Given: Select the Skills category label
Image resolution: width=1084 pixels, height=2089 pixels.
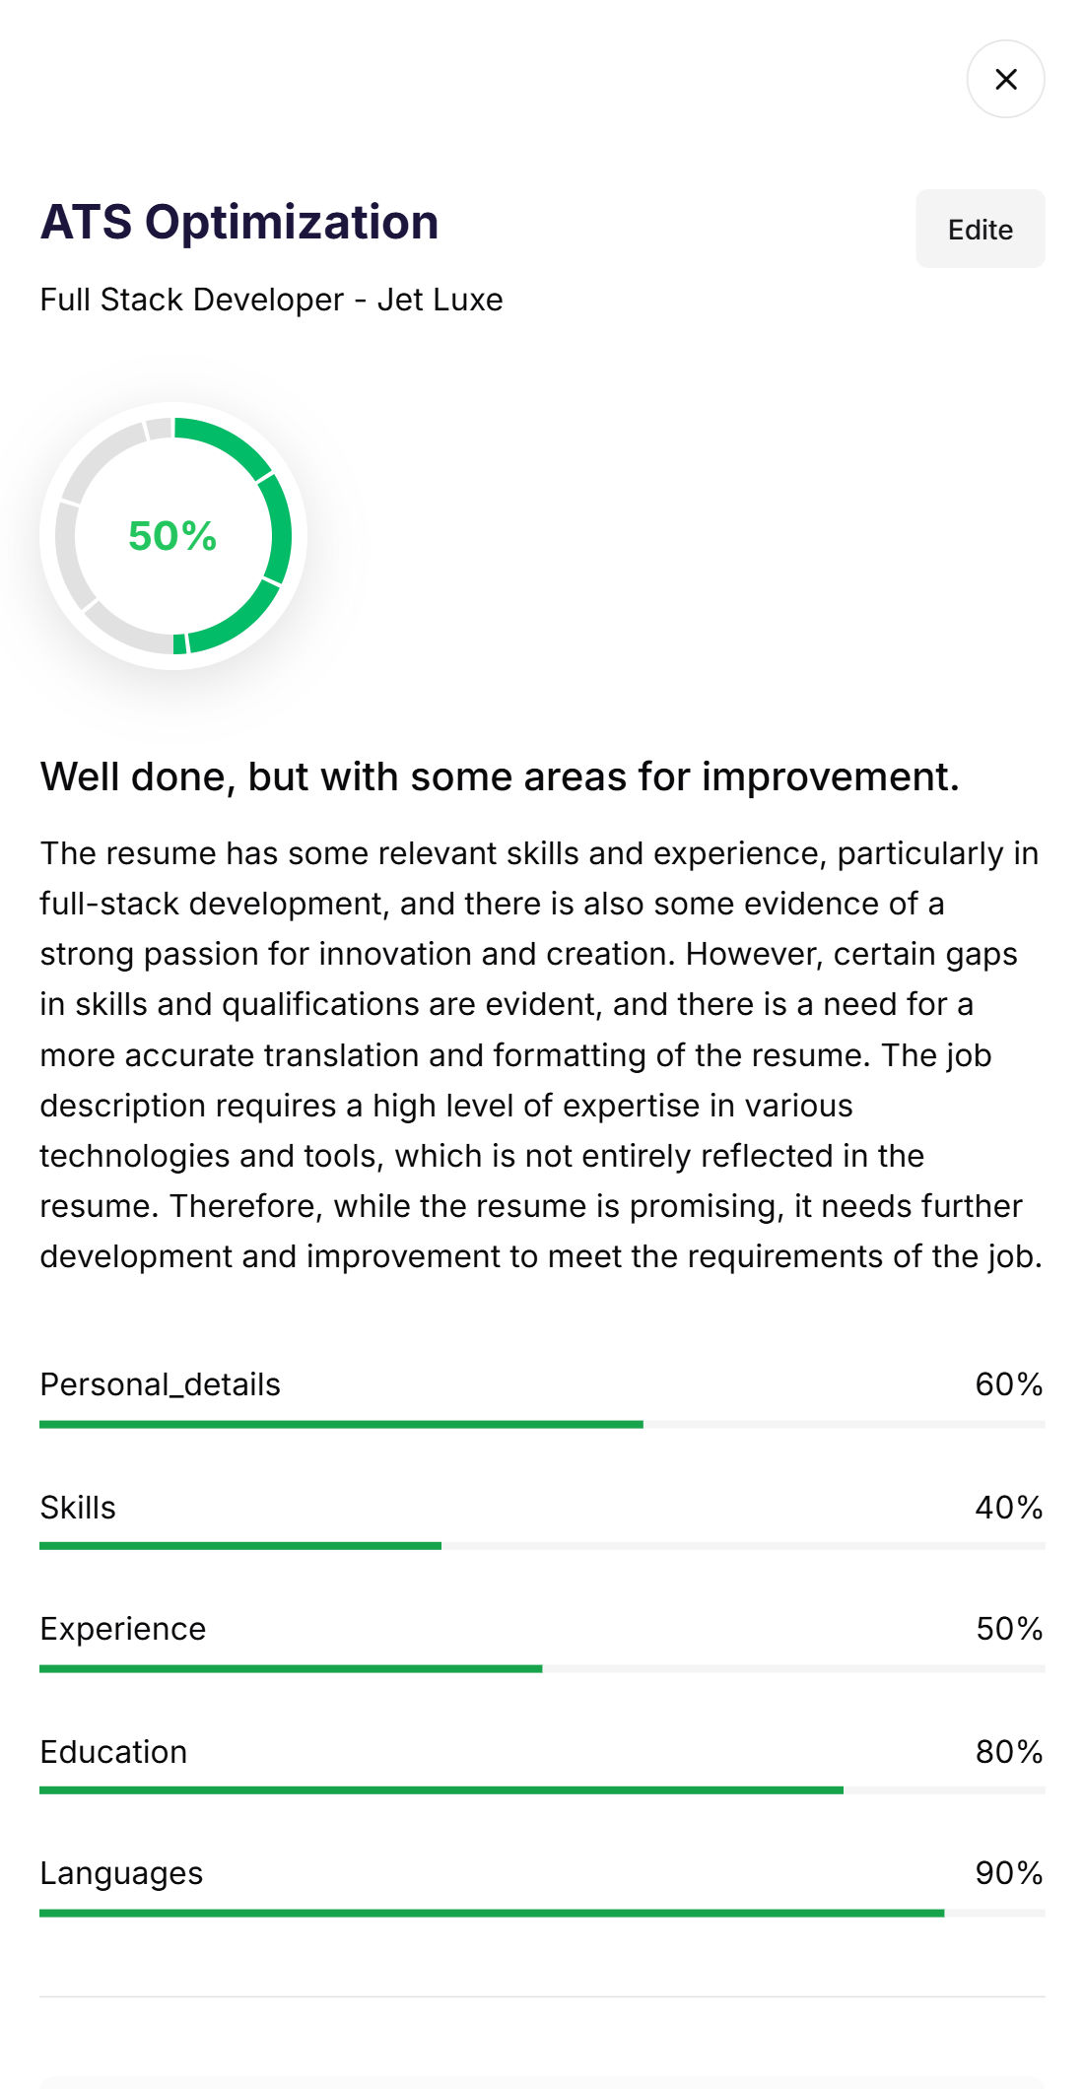Looking at the screenshot, I should coord(78,1508).
